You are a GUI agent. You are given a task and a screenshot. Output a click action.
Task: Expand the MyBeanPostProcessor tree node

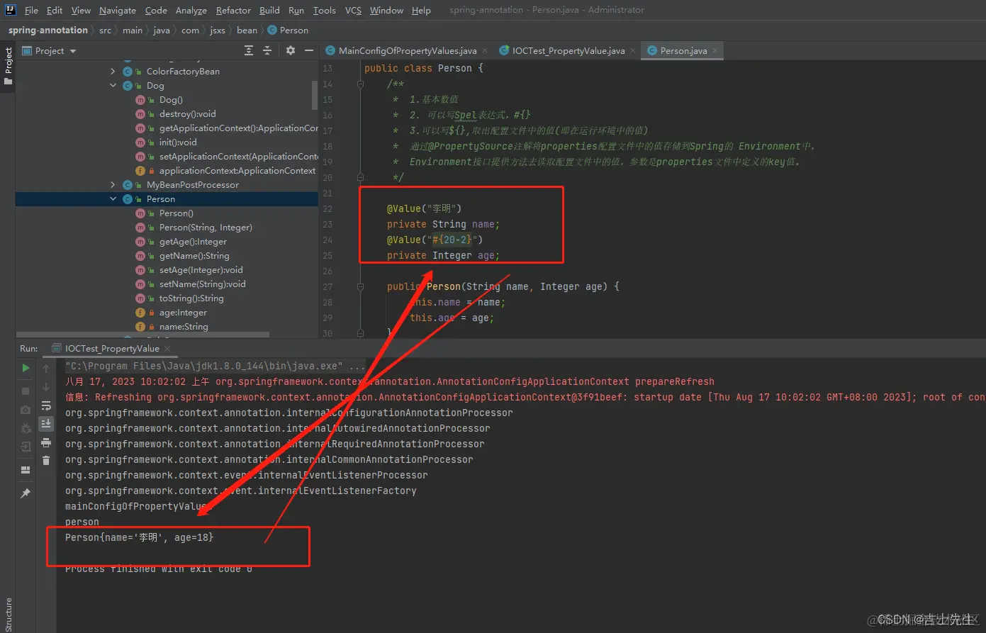113,185
